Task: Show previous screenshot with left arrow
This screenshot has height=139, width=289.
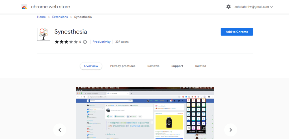Action: (x=60, y=130)
